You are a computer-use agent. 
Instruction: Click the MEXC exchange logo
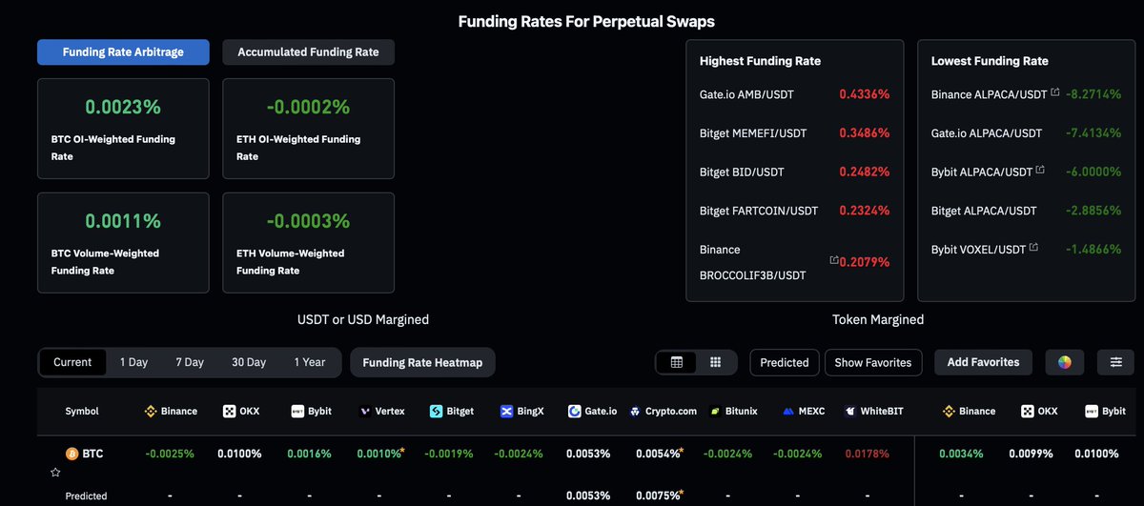point(788,412)
